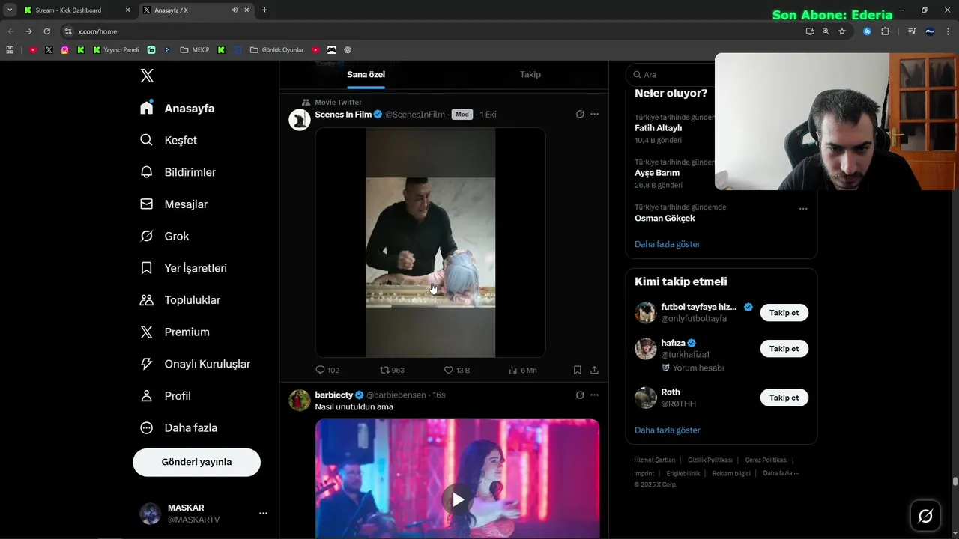This screenshot has height=539, width=959.
Task: Open options for Osman Gökçek trend
Action: (803, 209)
